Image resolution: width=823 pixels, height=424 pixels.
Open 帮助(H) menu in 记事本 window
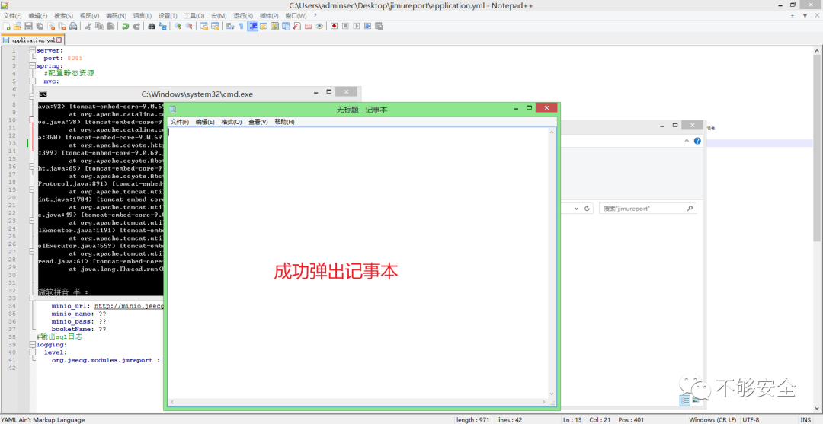[x=284, y=122]
